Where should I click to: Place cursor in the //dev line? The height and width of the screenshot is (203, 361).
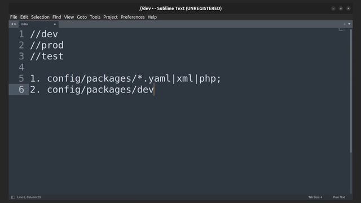coord(44,34)
